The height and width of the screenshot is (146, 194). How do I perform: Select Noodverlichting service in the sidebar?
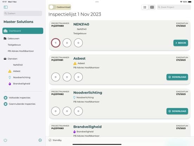click(22, 77)
